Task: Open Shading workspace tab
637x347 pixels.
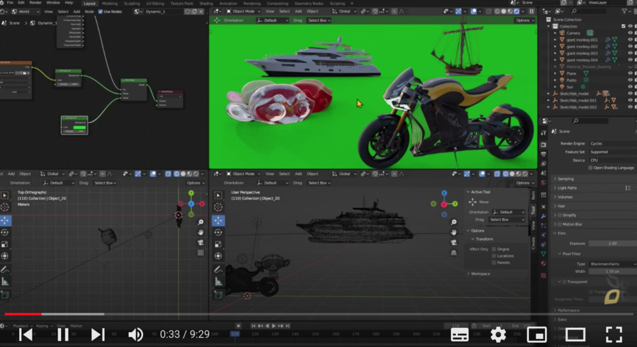Action: click(x=206, y=3)
